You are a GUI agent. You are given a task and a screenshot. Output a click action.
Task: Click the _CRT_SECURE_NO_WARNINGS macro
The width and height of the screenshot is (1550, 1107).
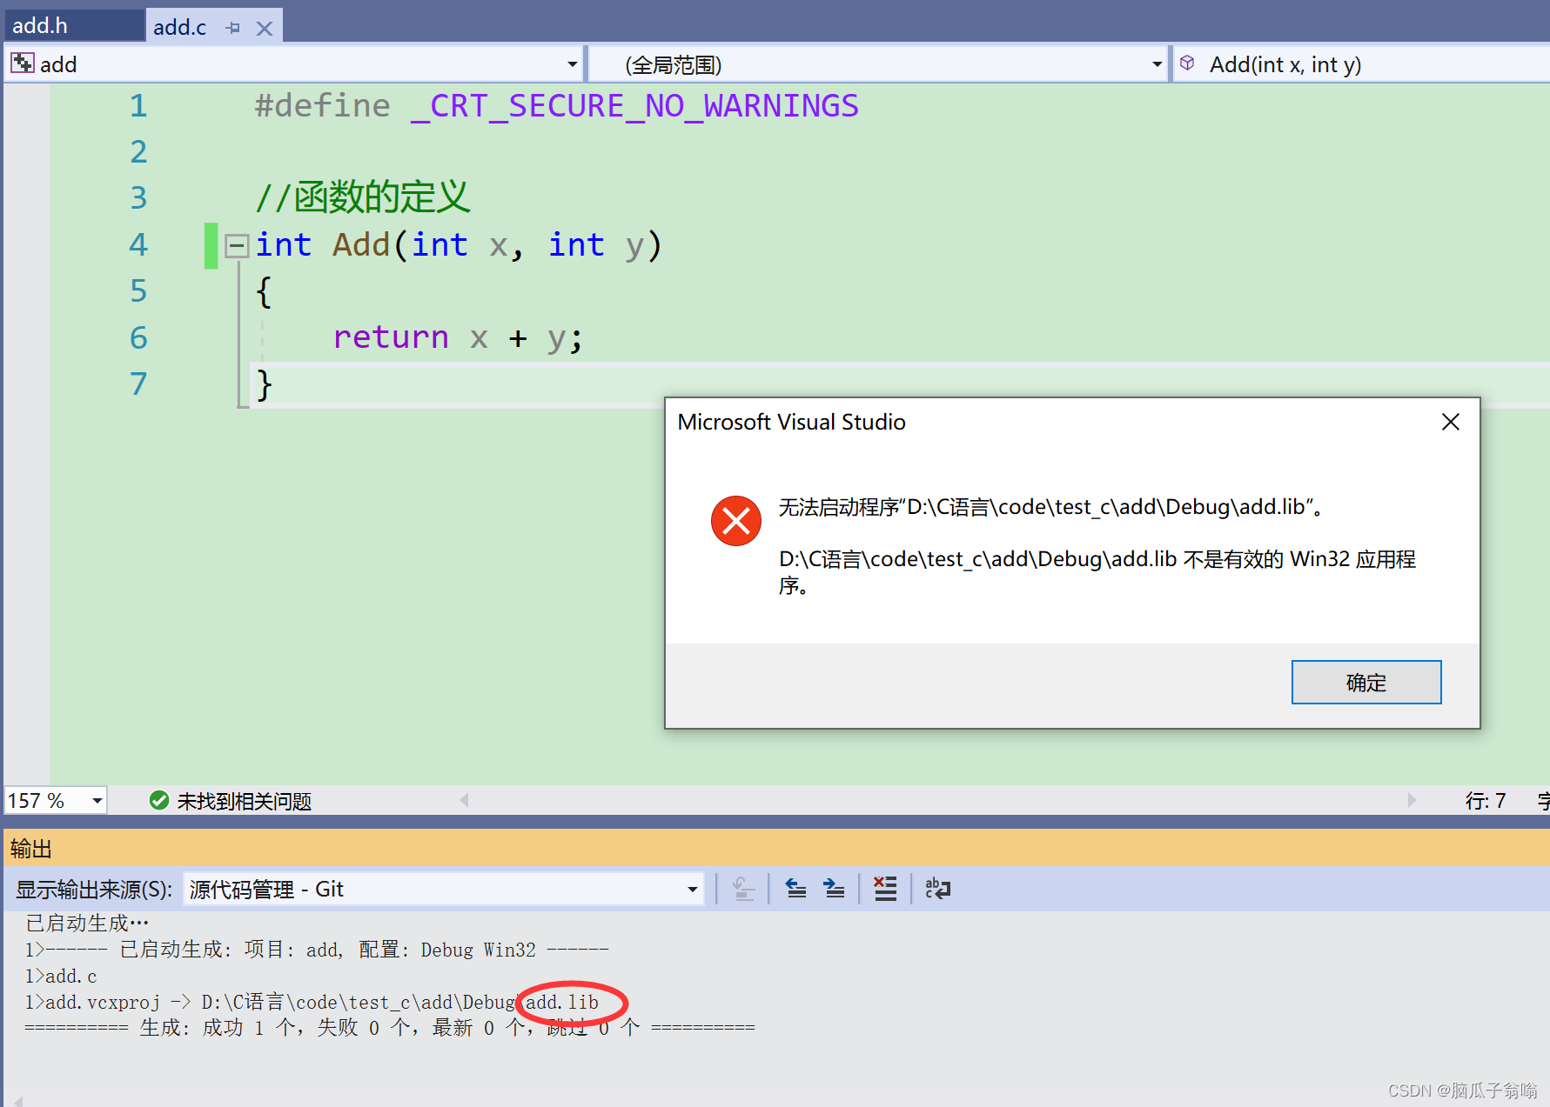[634, 106]
